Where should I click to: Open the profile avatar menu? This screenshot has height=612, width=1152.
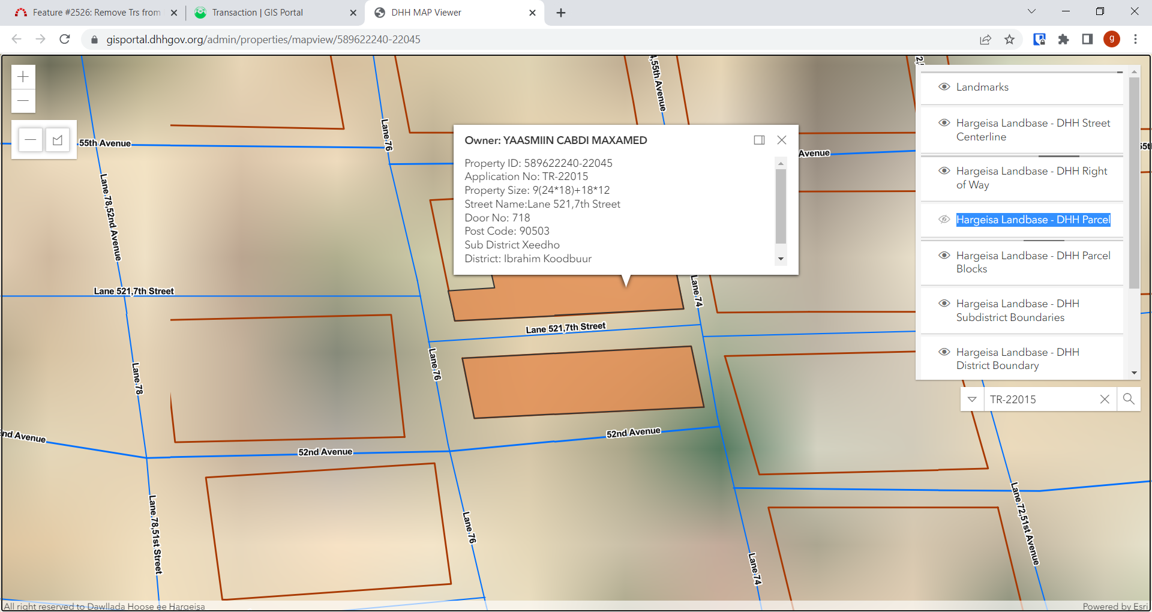[1112, 40]
